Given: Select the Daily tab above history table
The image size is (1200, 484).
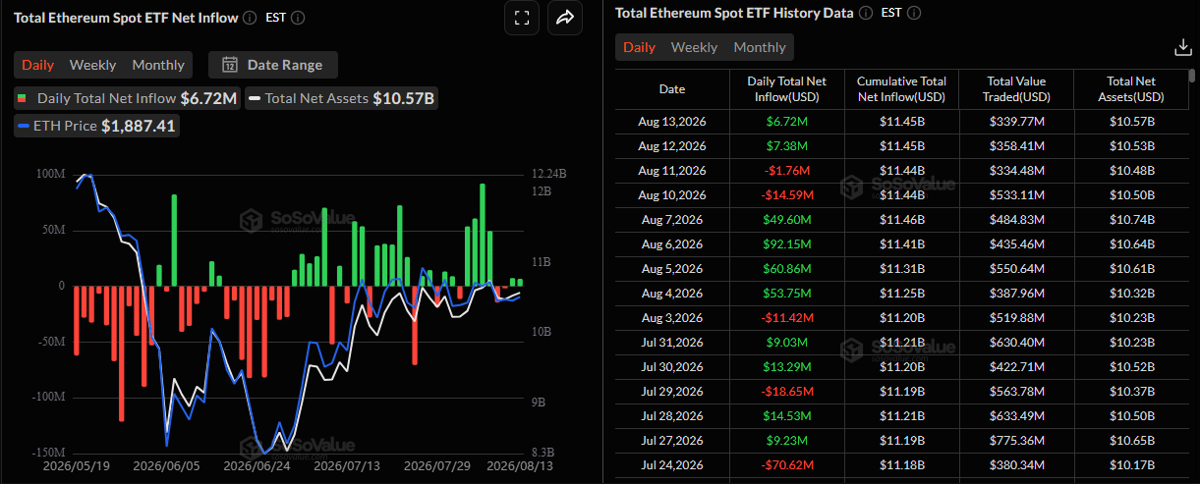Looking at the screenshot, I should [x=639, y=47].
